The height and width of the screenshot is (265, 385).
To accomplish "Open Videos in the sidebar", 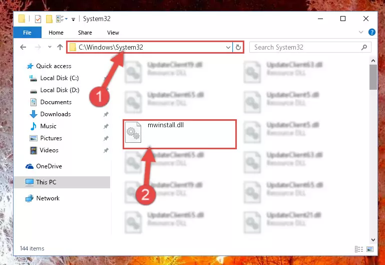I will 49,150.
